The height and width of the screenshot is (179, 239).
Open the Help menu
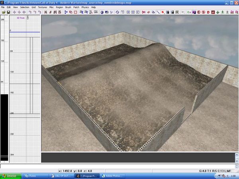tap(94, 7)
